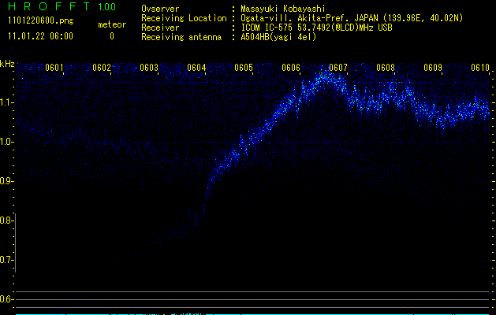Click the meteor count label
The height and width of the screenshot is (315, 496).
pyautogui.click(x=112, y=24)
